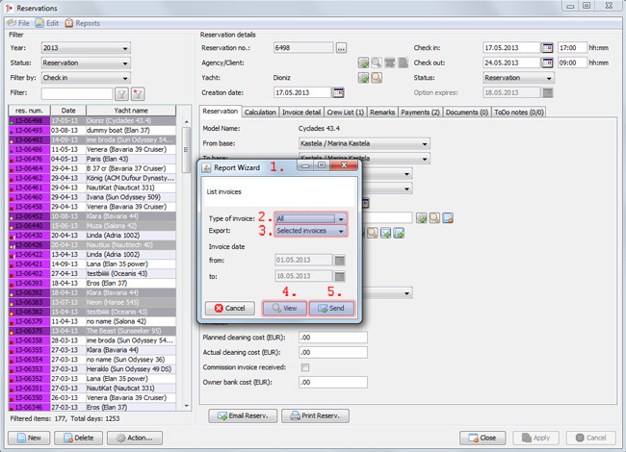Expand the To base dropdown arrow

pos(425,159)
